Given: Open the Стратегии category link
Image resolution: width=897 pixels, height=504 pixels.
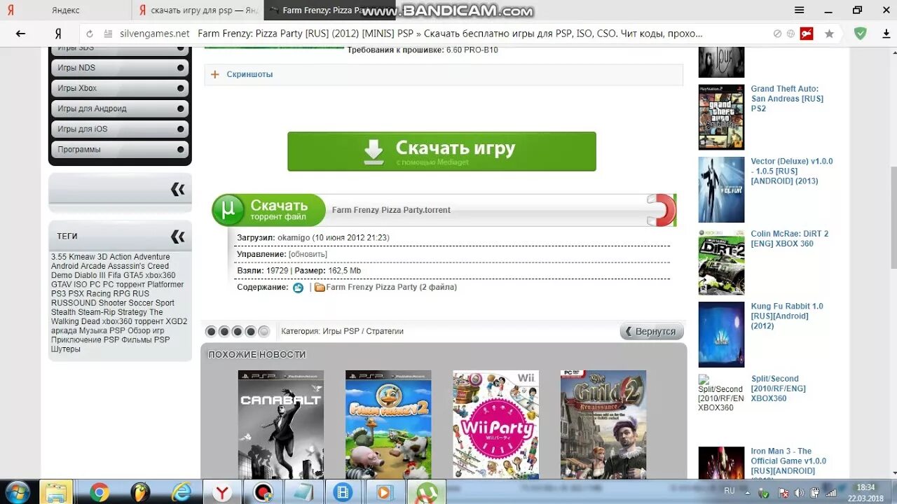Looking at the screenshot, I should pyautogui.click(x=385, y=331).
